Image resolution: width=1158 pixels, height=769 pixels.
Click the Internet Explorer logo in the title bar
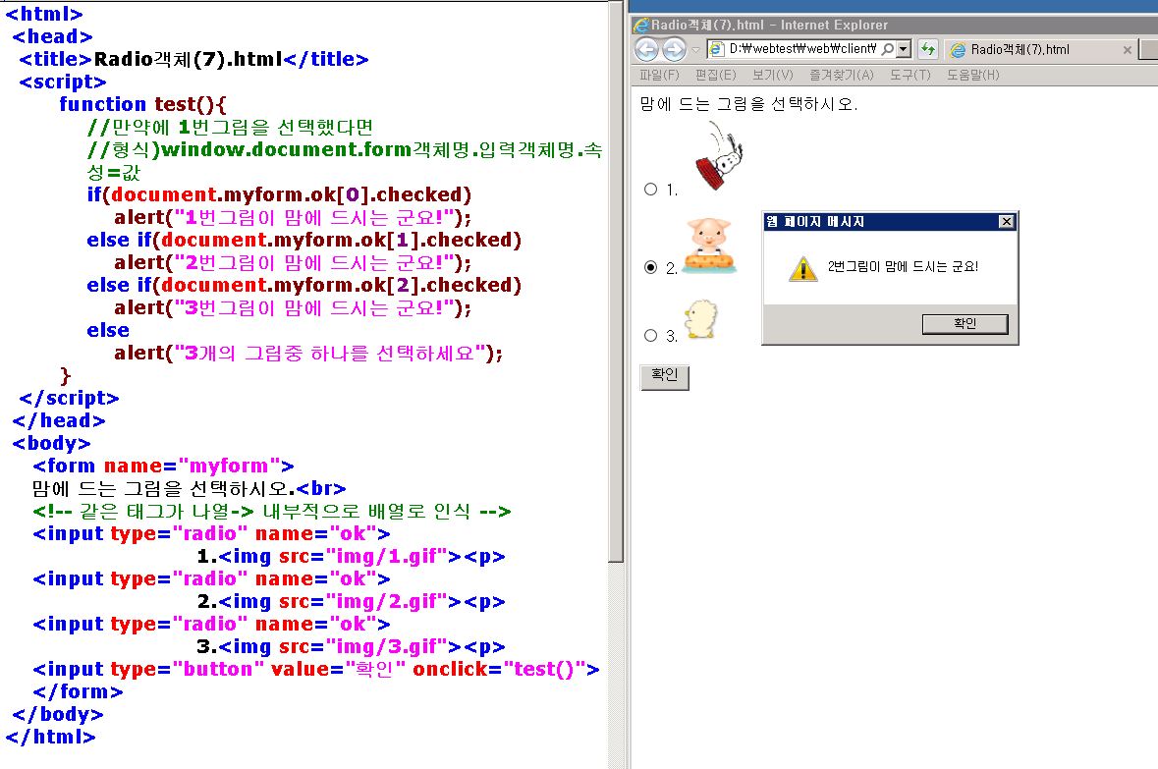(641, 26)
